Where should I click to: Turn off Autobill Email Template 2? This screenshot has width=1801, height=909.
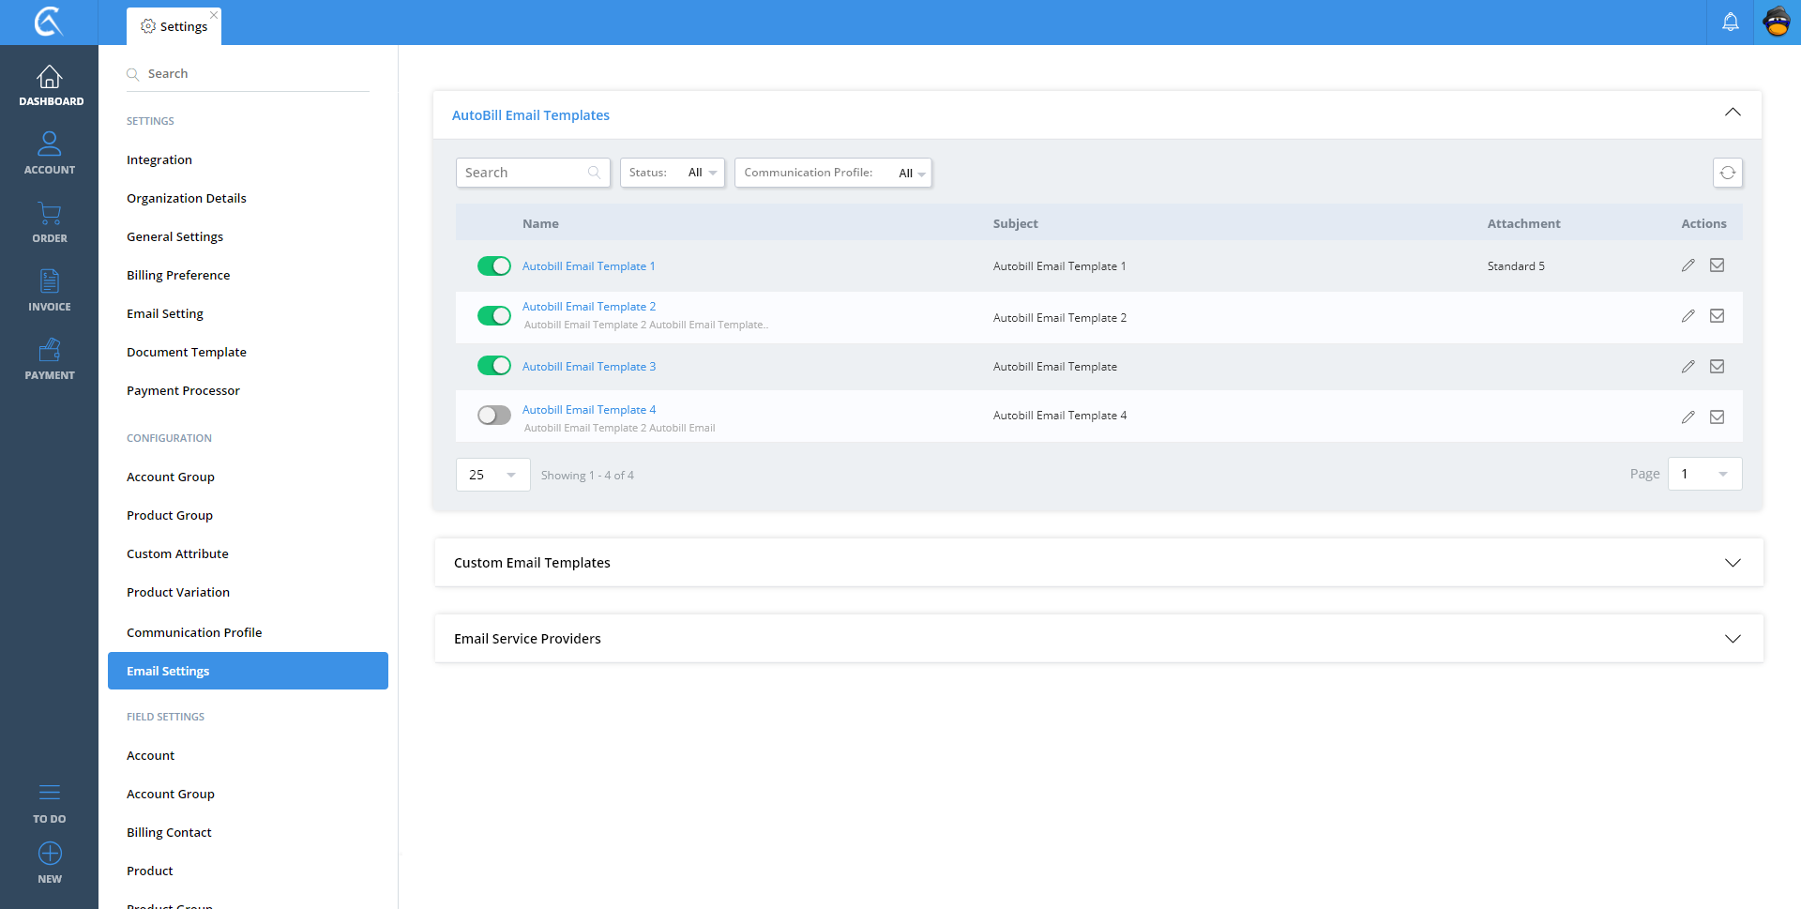493,316
